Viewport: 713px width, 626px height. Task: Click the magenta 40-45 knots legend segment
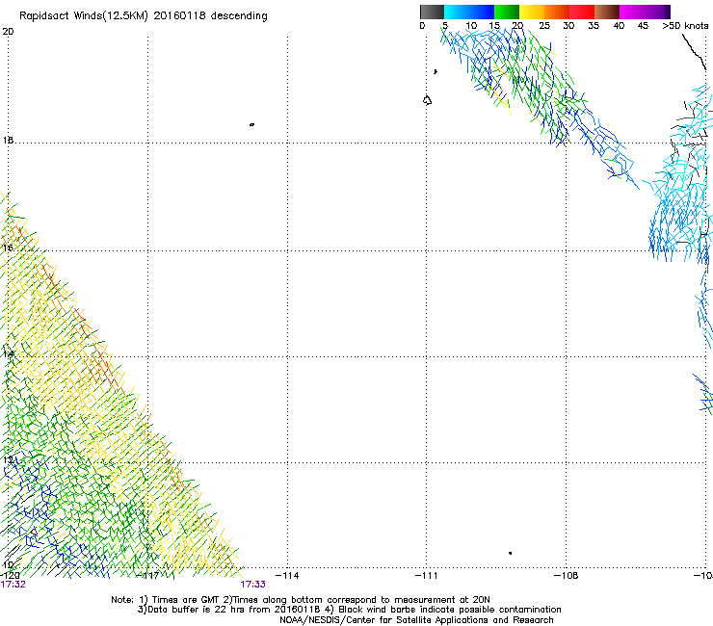[632, 12]
